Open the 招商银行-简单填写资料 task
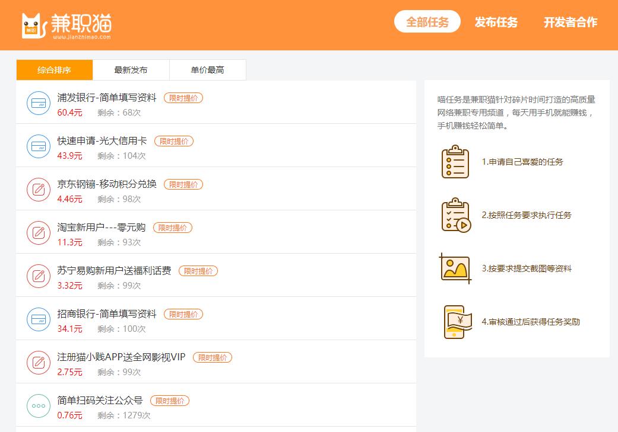Screen dimensions: 618x432 (107, 314)
